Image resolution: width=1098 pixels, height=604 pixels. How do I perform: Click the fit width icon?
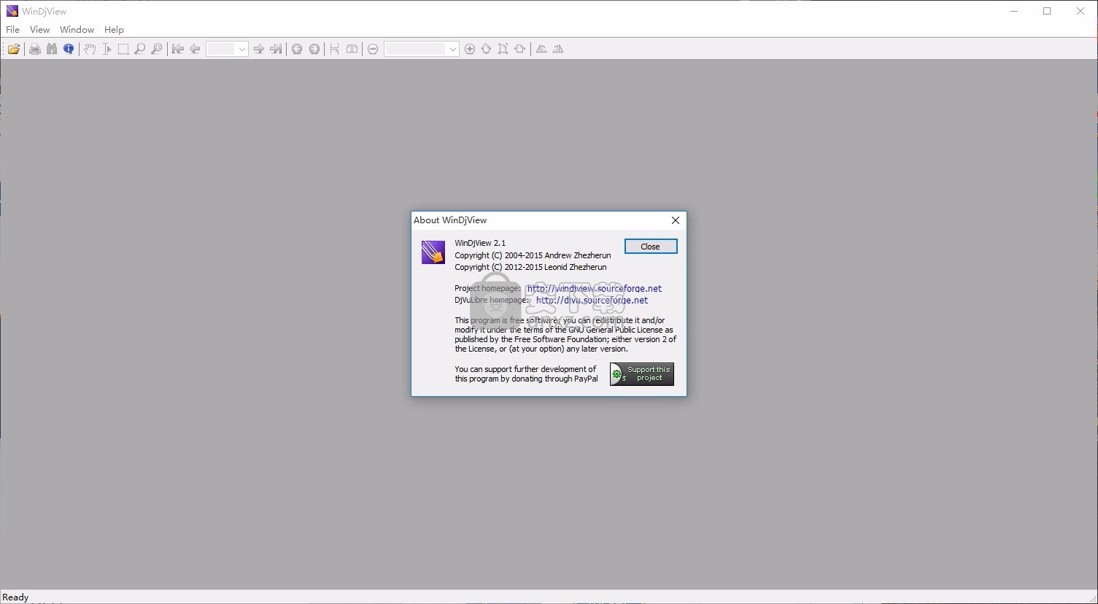pos(487,49)
